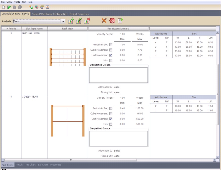Image resolution: width=221 pixels, height=170 pixels.
Task: Click the overlapping screens toolbar icon
Action: [36, 7]
